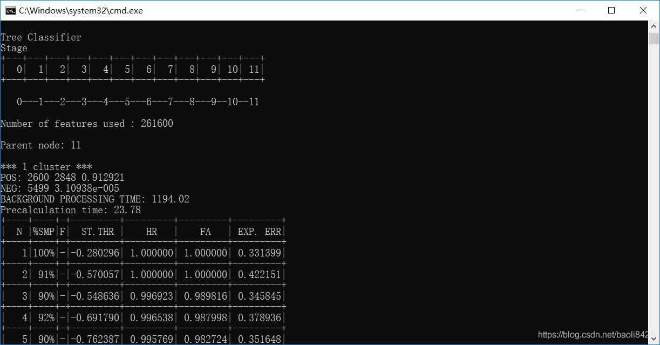Click the '92%' sample percentage cell
Image resolution: width=660 pixels, height=345 pixels.
[46, 318]
